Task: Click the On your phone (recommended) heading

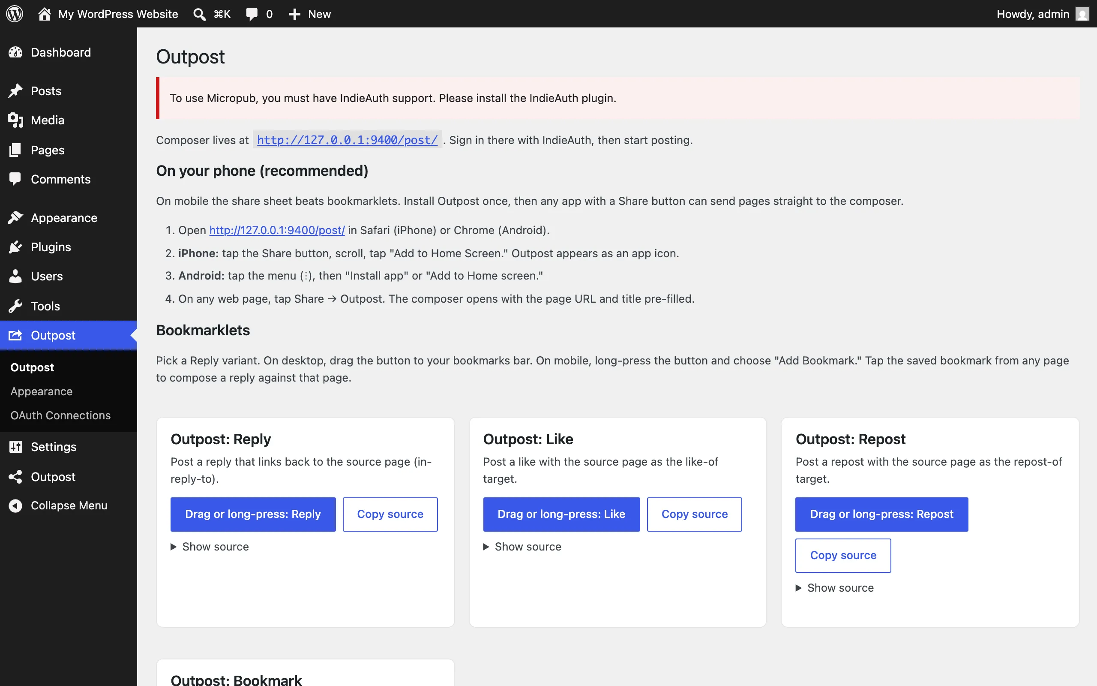Action: [x=262, y=171]
